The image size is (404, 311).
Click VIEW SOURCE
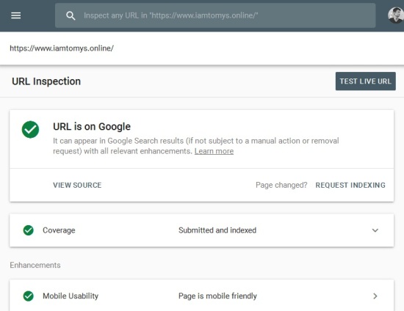[77, 186]
